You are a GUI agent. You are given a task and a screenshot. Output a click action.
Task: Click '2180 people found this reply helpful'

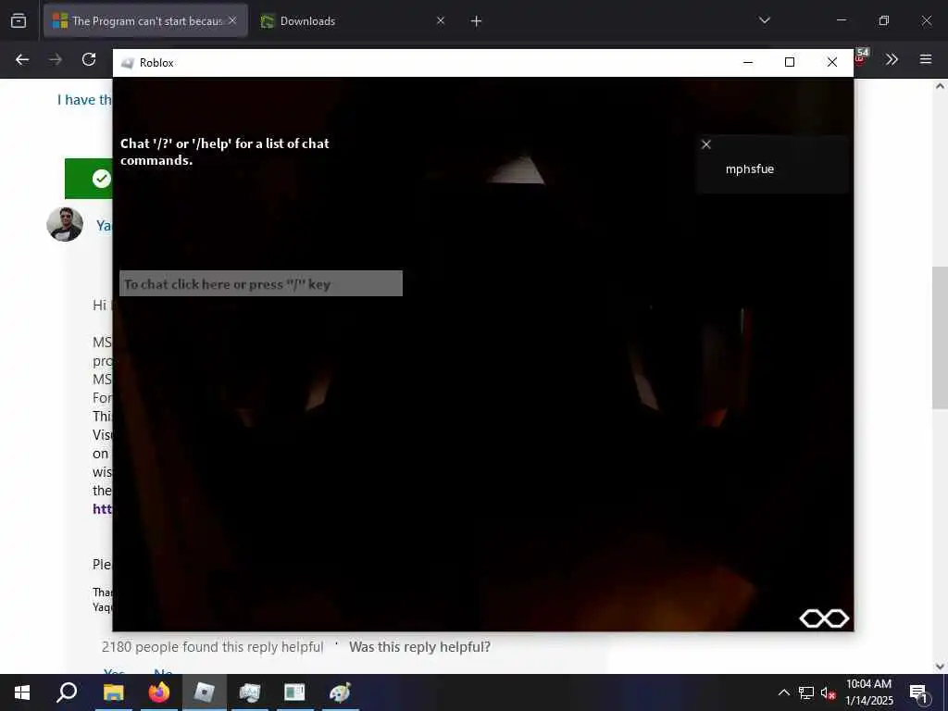(x=213, y=647)
